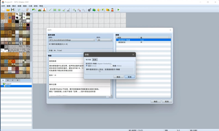Click 确定 in the 参数 dialog
Image resolution: width=219 pixels, height=131 pixels.
pos(119,77)
